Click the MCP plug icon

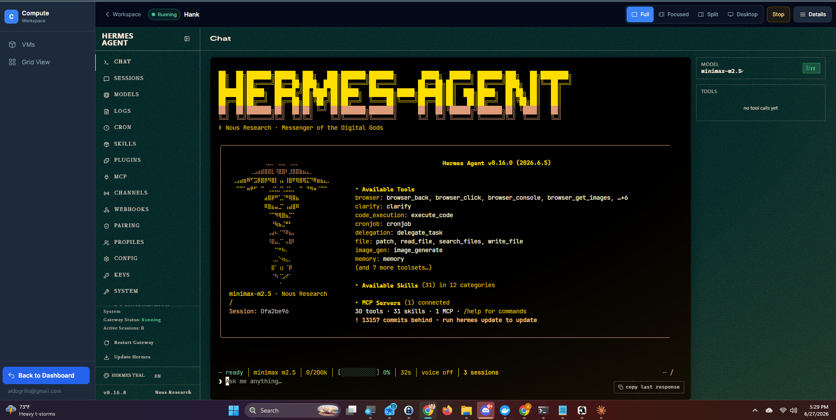point(106,177)
